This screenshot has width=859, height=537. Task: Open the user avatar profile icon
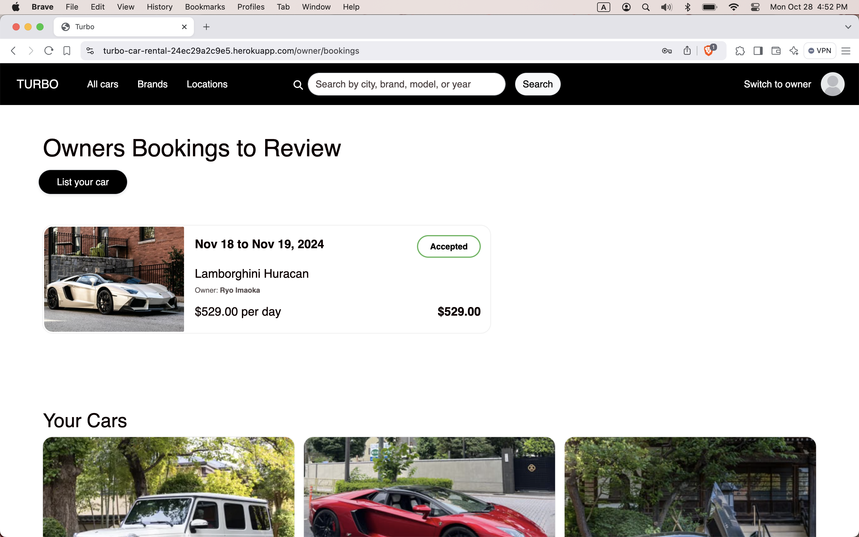pyautogui.click(x=832, y=84)
